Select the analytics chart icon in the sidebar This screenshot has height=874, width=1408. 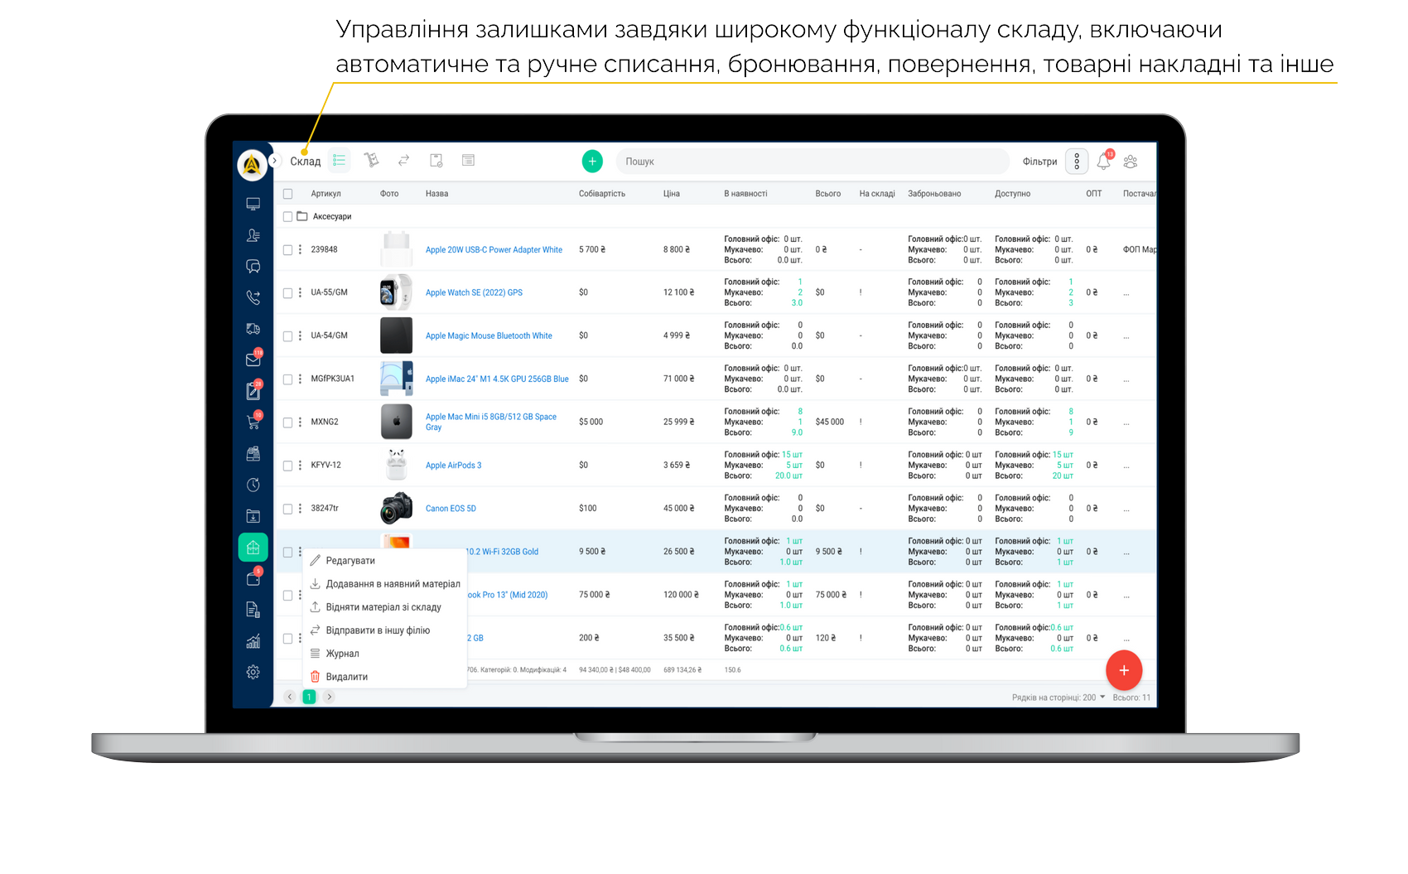pos(253,640)
